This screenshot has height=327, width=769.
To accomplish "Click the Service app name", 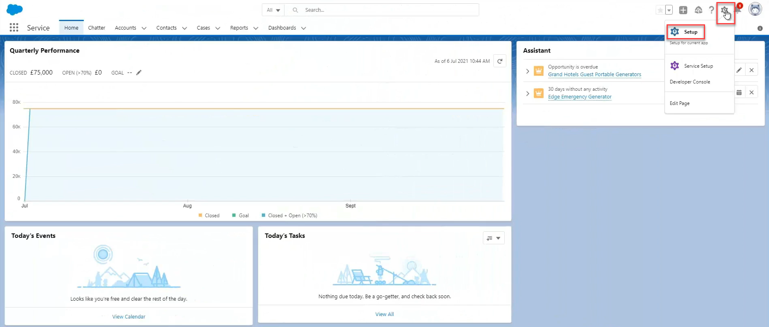I will pos(38,28).
